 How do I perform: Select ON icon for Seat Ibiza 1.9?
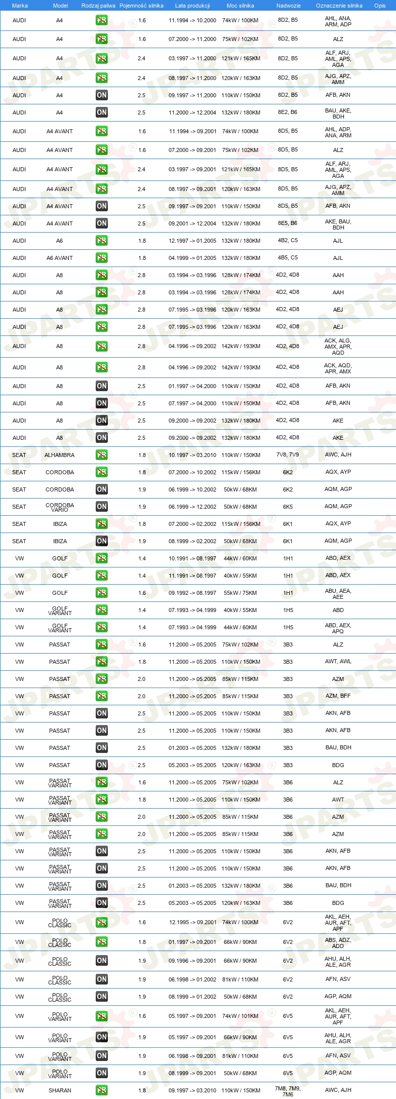(x=102, y=541)
